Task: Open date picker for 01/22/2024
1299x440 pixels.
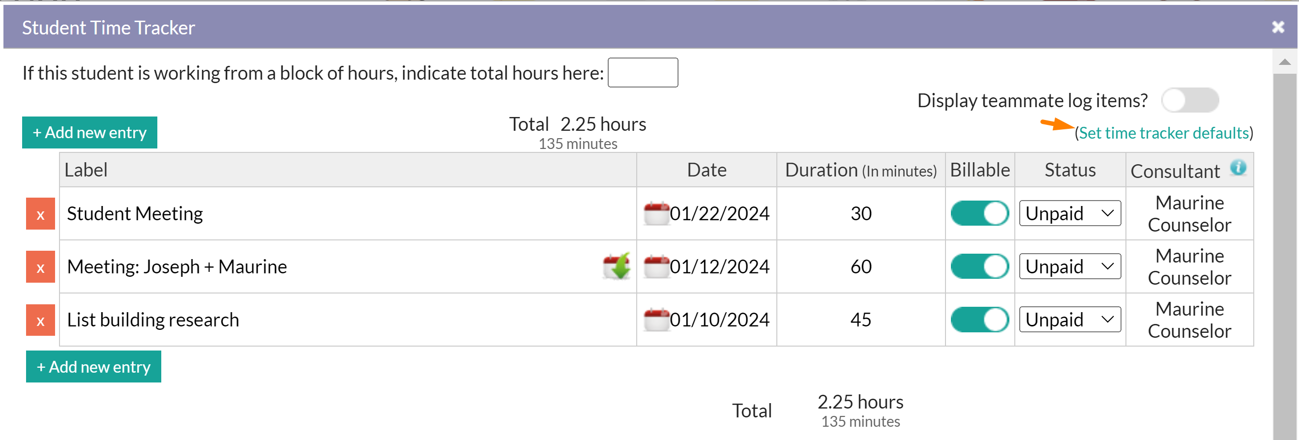Action: click(656, 213)
